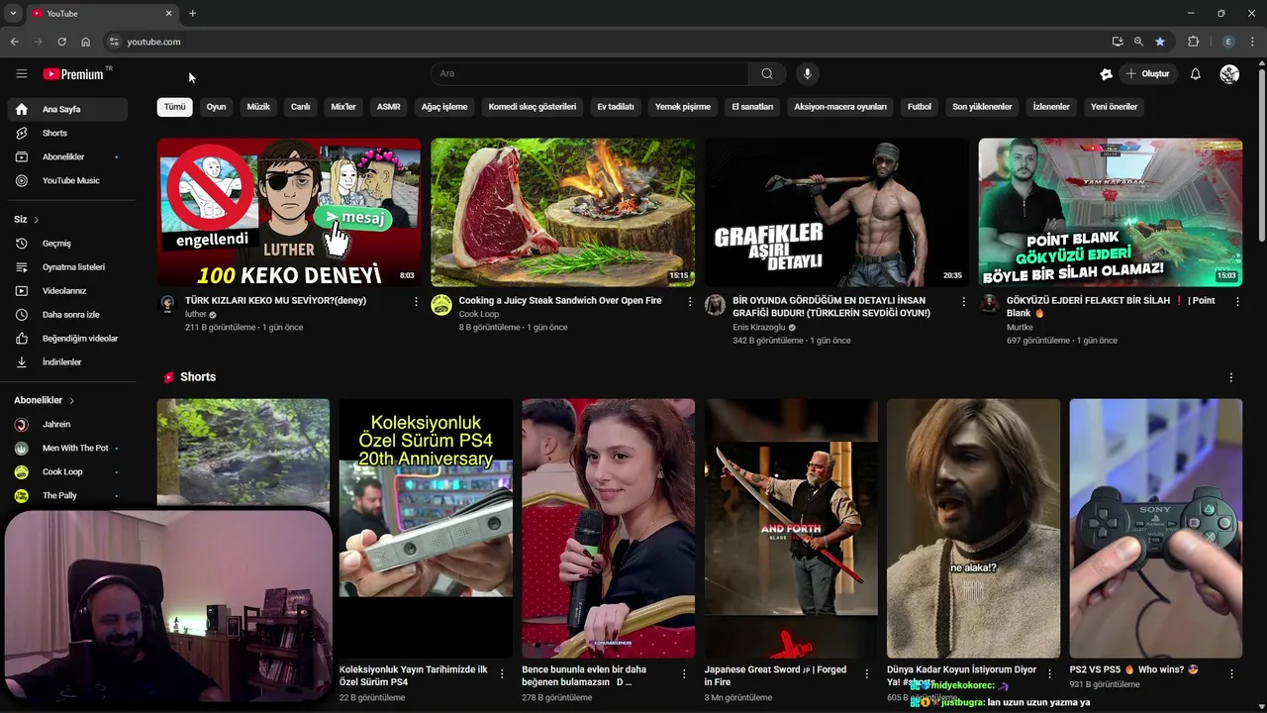
Task: Open Abonelikler in the sidebar
Action: [67, 156]
